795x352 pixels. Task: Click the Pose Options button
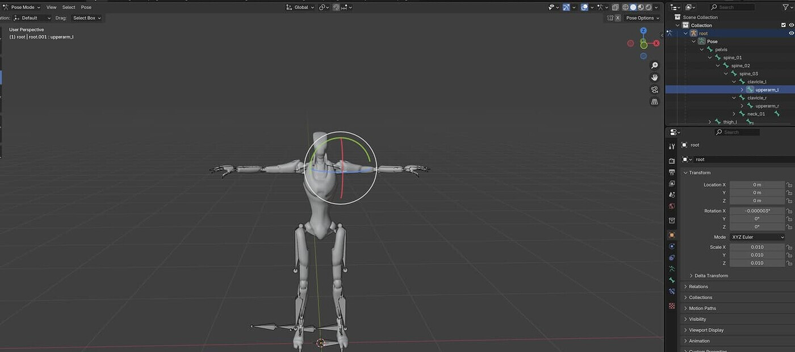coord(642,18)
